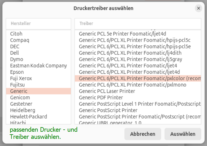The height and width of the screenshot is (146, 207).
Task: Select the Generic manufacturer entry
Action: point(19,91)
